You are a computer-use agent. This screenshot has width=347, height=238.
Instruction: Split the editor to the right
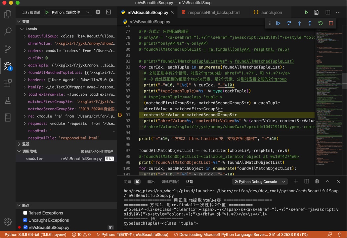click(328, 12)
